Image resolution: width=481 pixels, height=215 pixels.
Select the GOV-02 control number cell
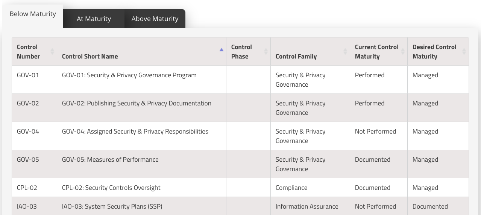point(35,108)
